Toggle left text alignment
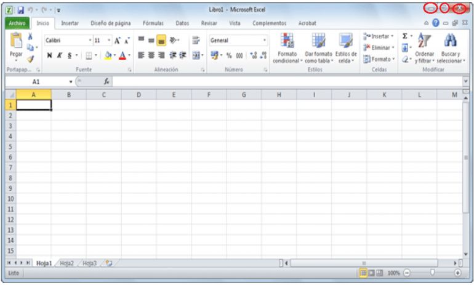 point(141,55)
